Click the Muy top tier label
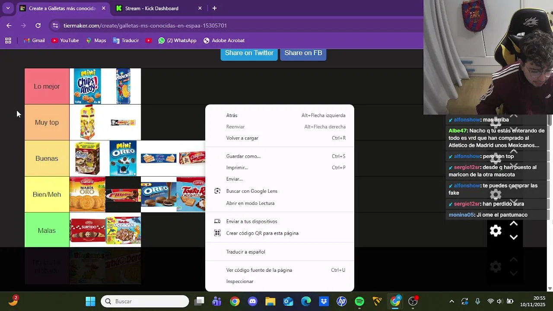The image size is (553, 311). 47,122
